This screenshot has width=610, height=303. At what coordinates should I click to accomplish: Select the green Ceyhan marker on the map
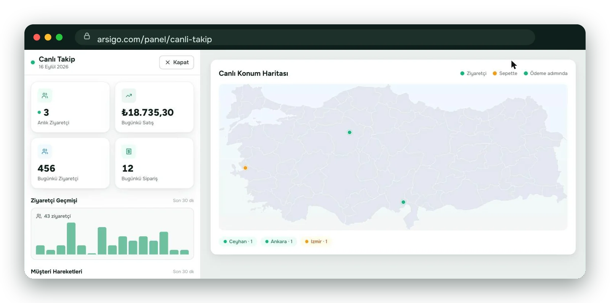tap(403, 202)
